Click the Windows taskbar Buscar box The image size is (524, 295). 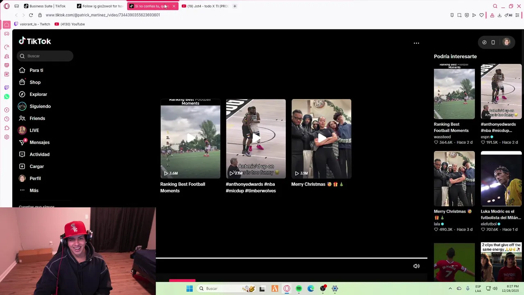pyautogui.click(x=226, y=288)
